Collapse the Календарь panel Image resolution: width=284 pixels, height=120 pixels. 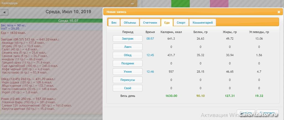tap(132, 3)
